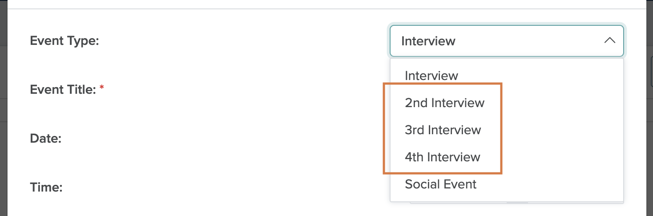Collapse Event Type list using chevron arrow
This screenshot has width=653, height=216.
tap(609, 40)
